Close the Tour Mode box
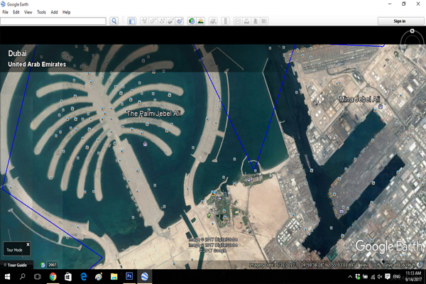This screenshot has height=284, width=426. click(28, 244)
